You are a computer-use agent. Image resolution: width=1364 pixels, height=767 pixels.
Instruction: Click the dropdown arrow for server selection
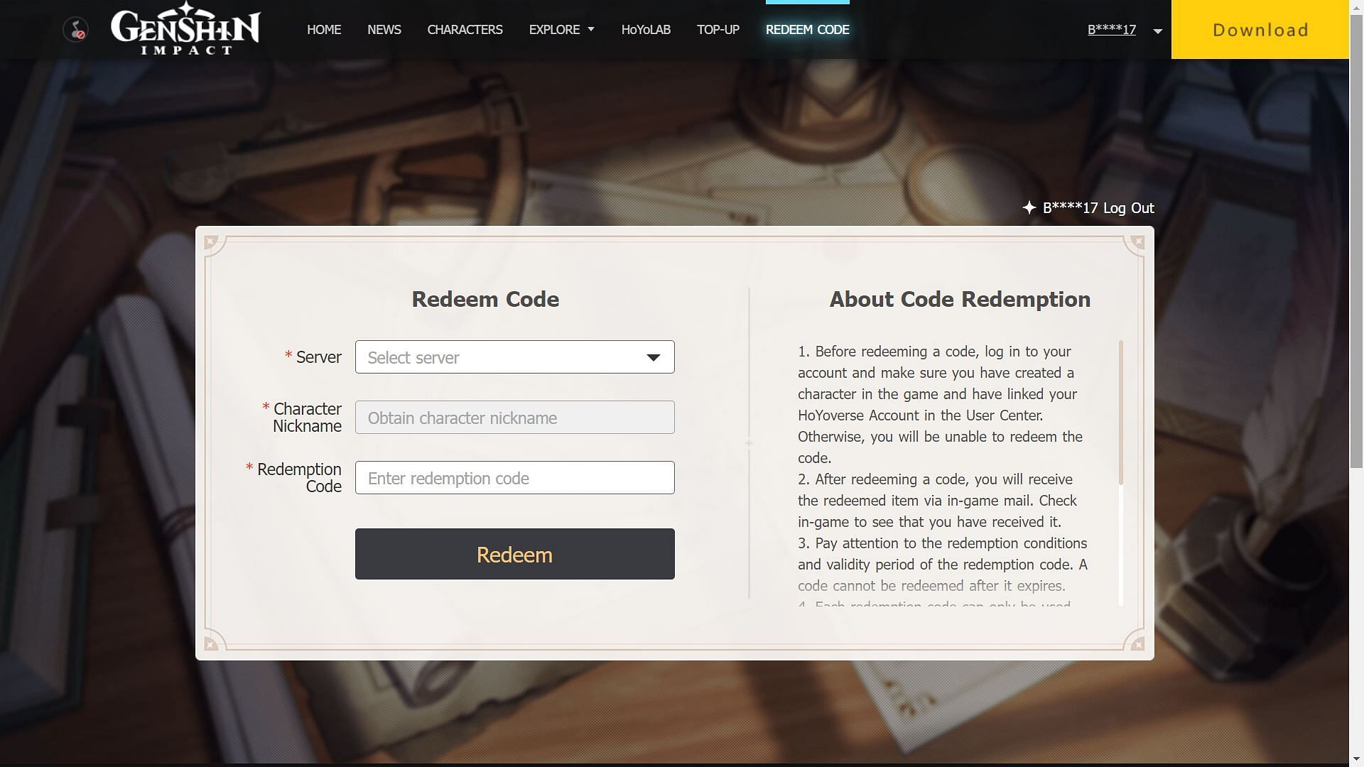654,356
